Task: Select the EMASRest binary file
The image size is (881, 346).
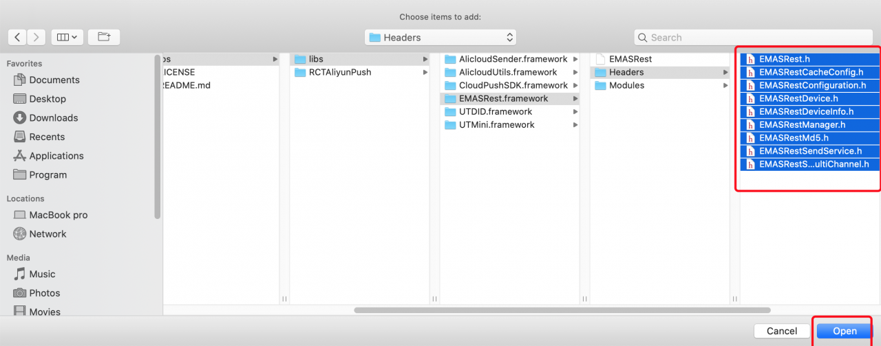Action: [x=660, y=59]
